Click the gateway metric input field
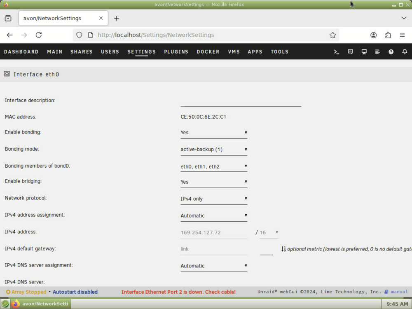 click(267, 250)
